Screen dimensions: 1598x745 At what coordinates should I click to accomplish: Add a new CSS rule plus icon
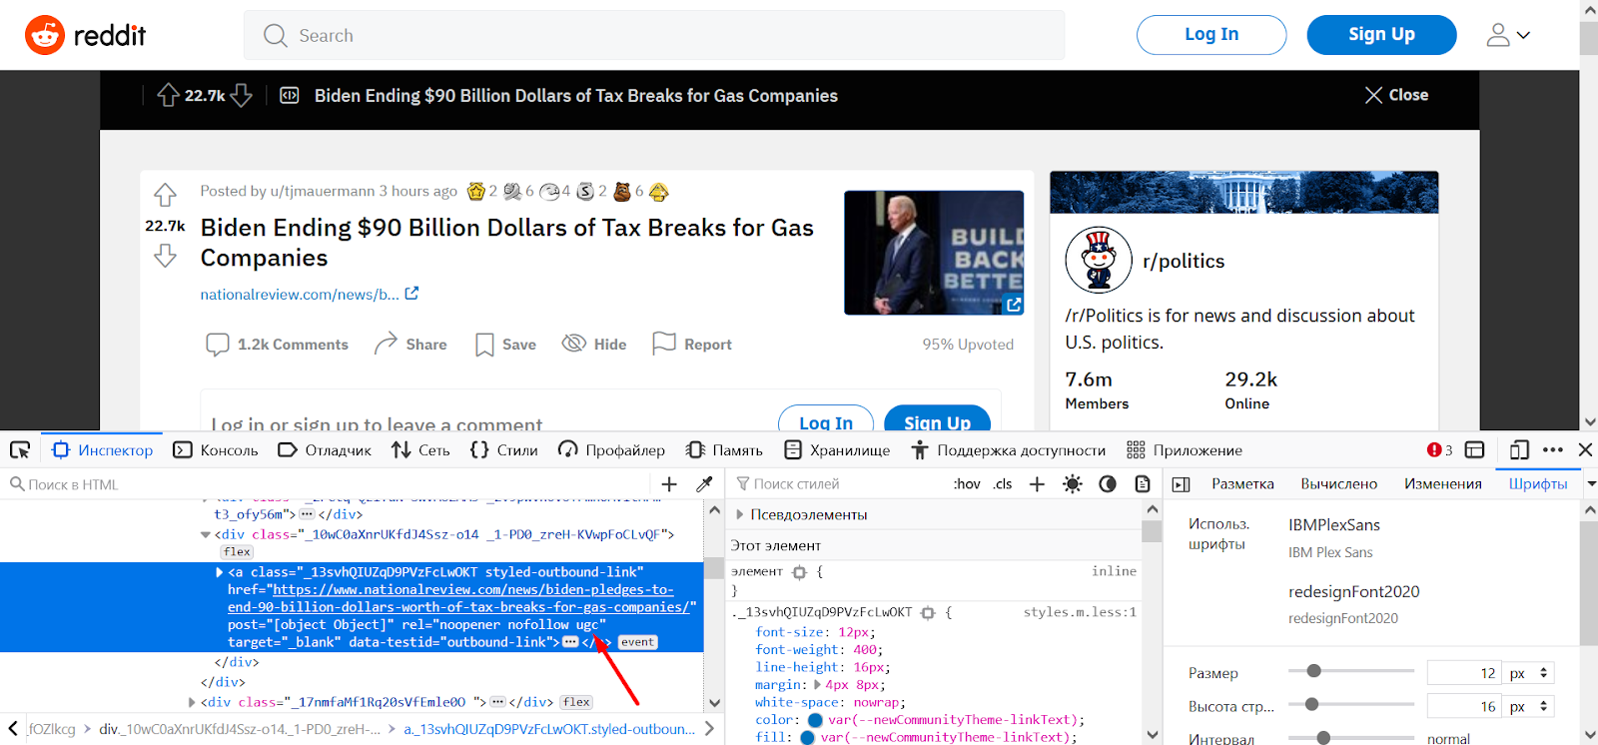click(x=1037, y=484)
